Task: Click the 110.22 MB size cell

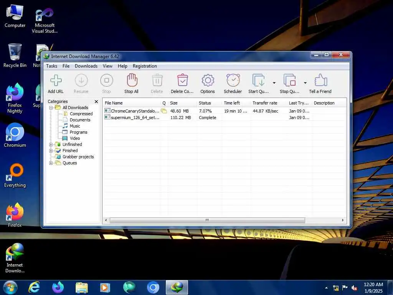Action: (180, 118)
